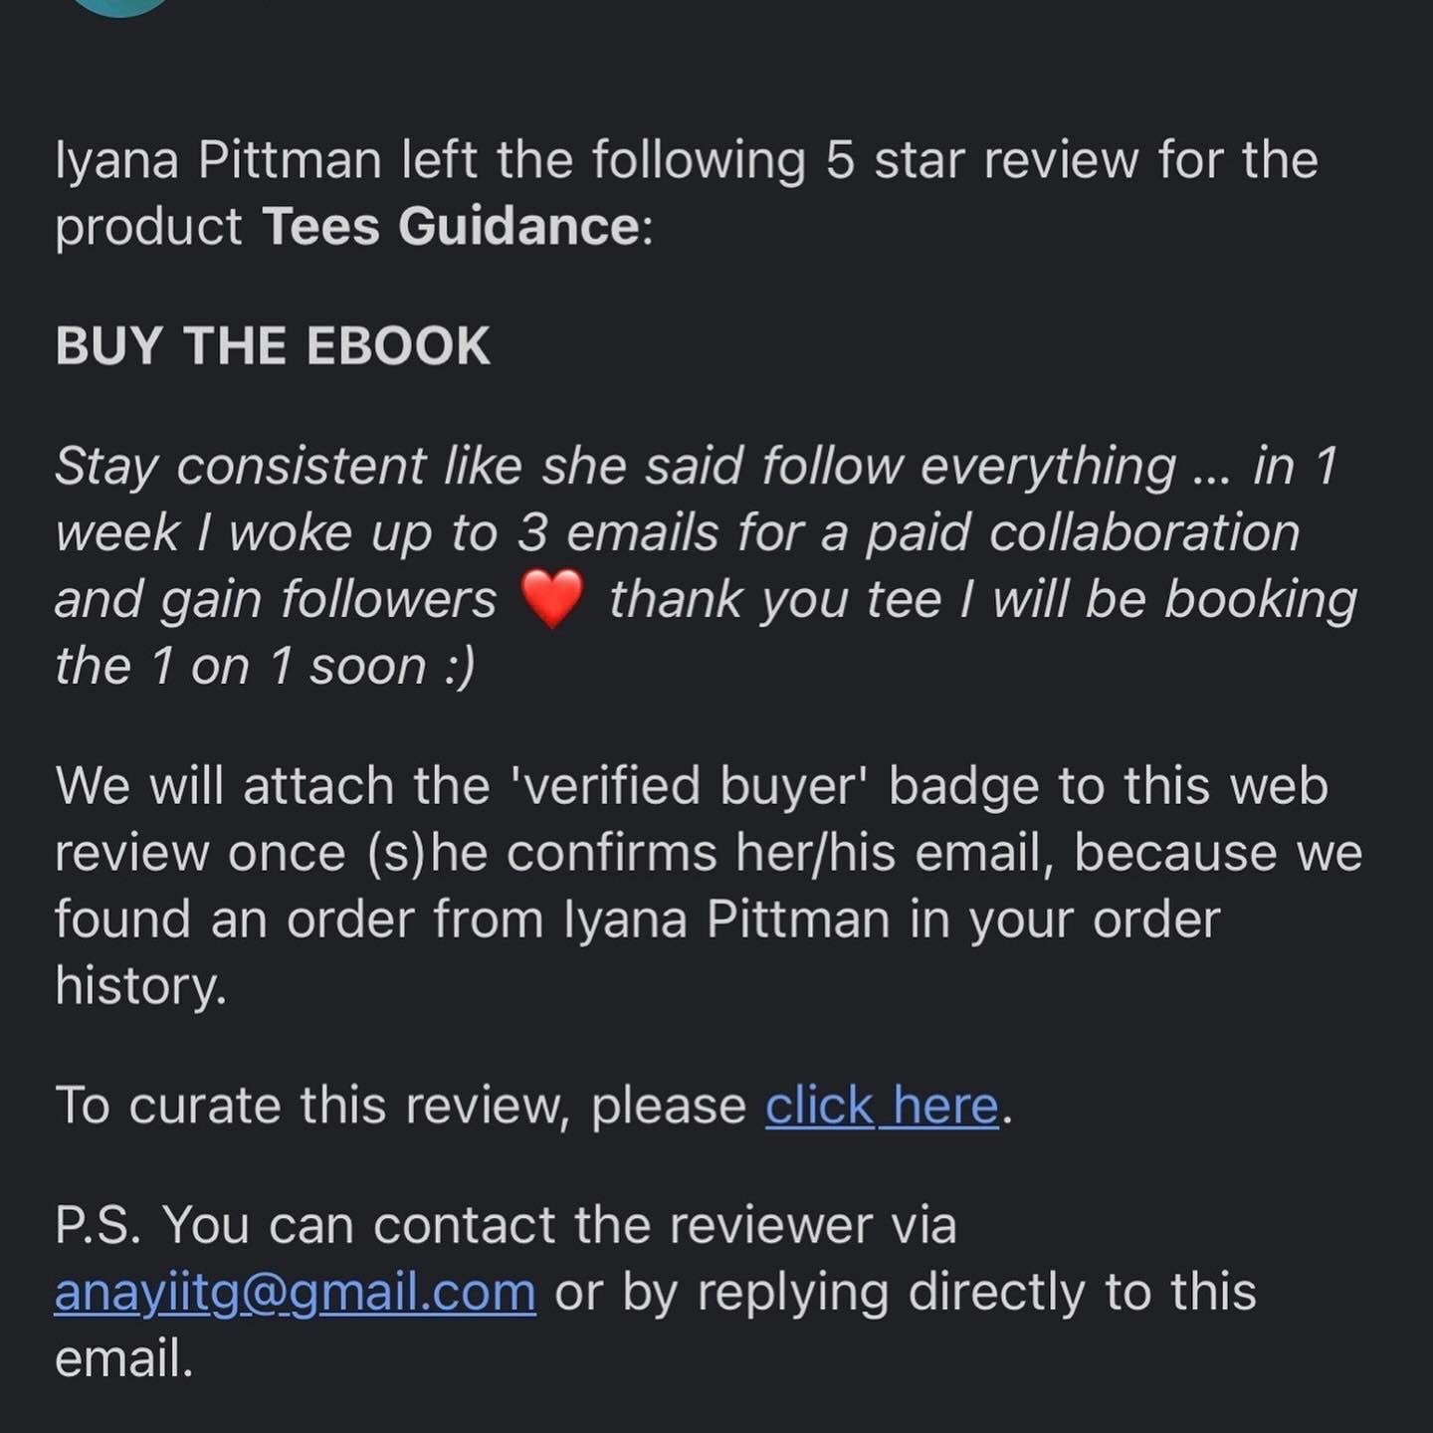Tap the partially visible sender avatar
Image resolution: width=1433 pixels, height=1433 pixels.
click(x=121, y=6)
